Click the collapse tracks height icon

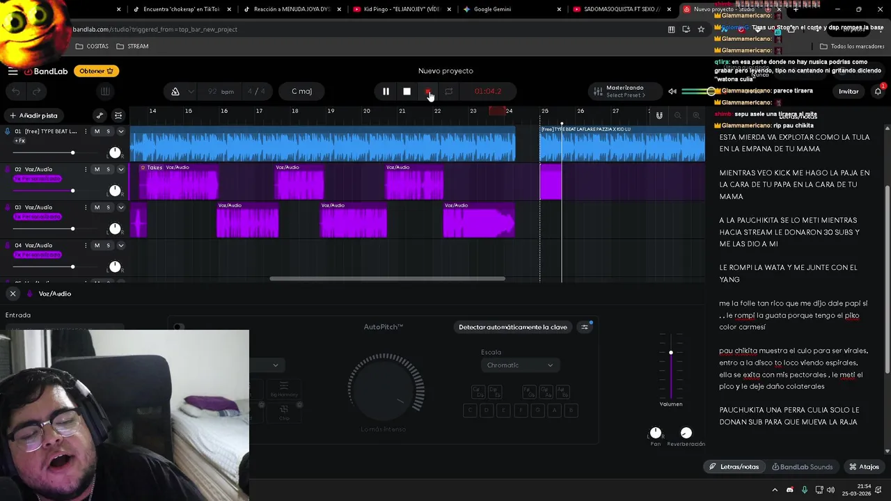point(118,116)
